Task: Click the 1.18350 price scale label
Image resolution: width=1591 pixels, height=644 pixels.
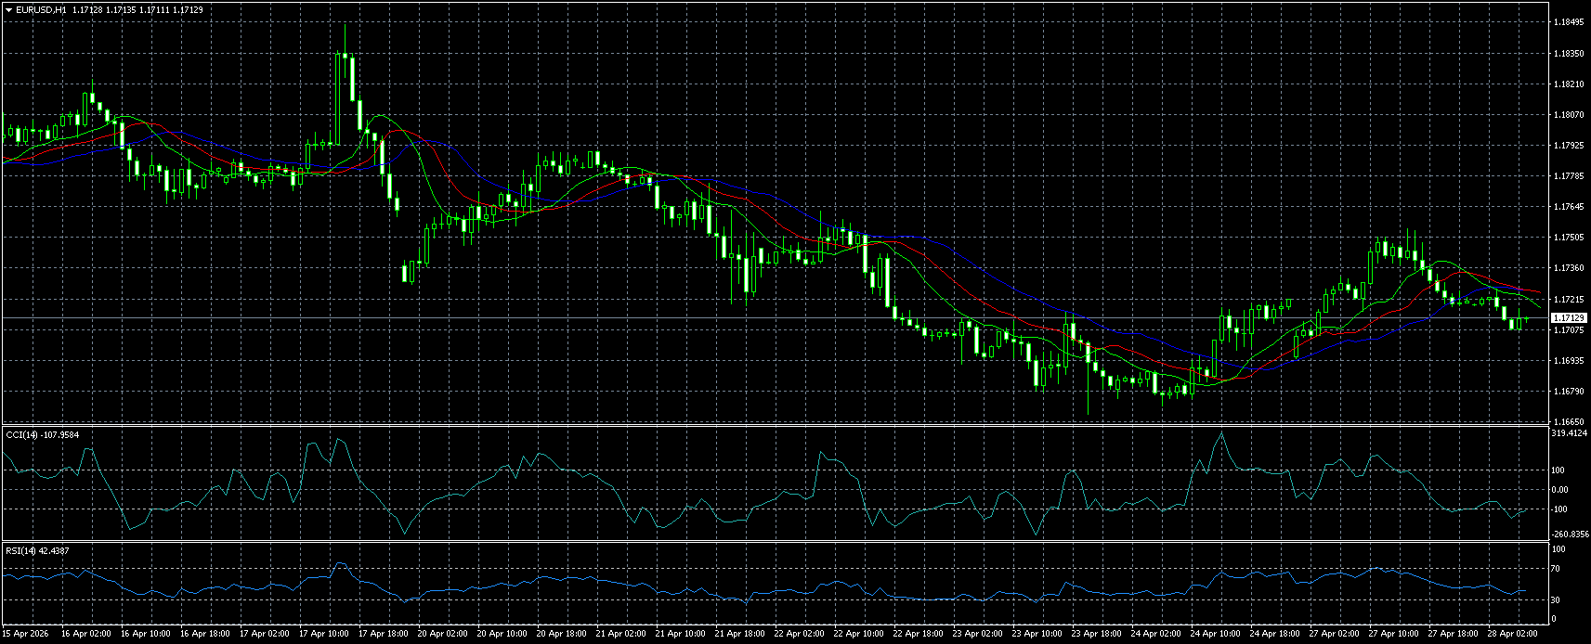Action: pos(1569,54)
